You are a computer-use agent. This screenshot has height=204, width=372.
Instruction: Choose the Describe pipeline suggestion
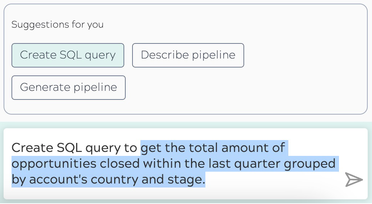pyautogui.click(x=188, y=55)
